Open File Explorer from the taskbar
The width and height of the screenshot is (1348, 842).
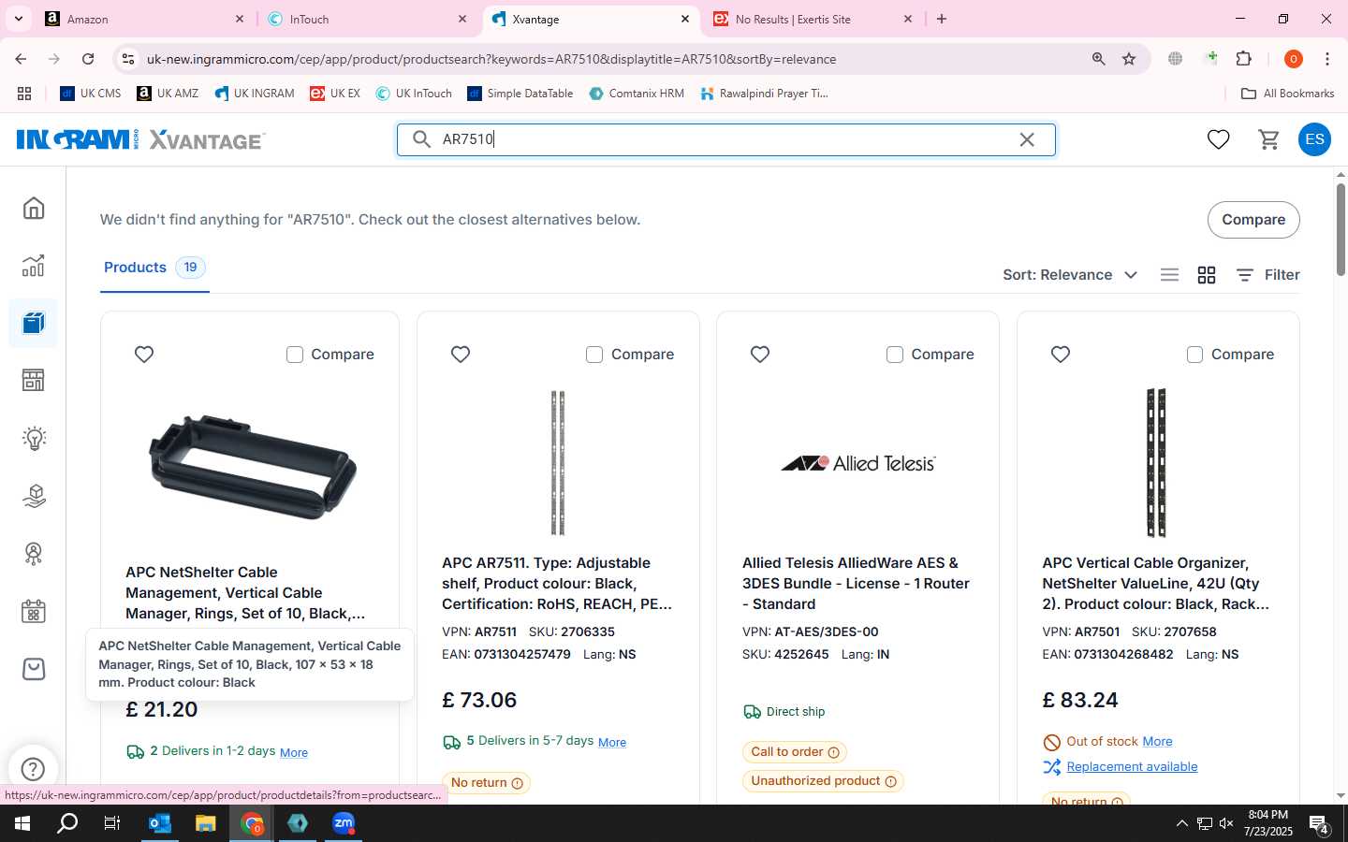(206, 823)
